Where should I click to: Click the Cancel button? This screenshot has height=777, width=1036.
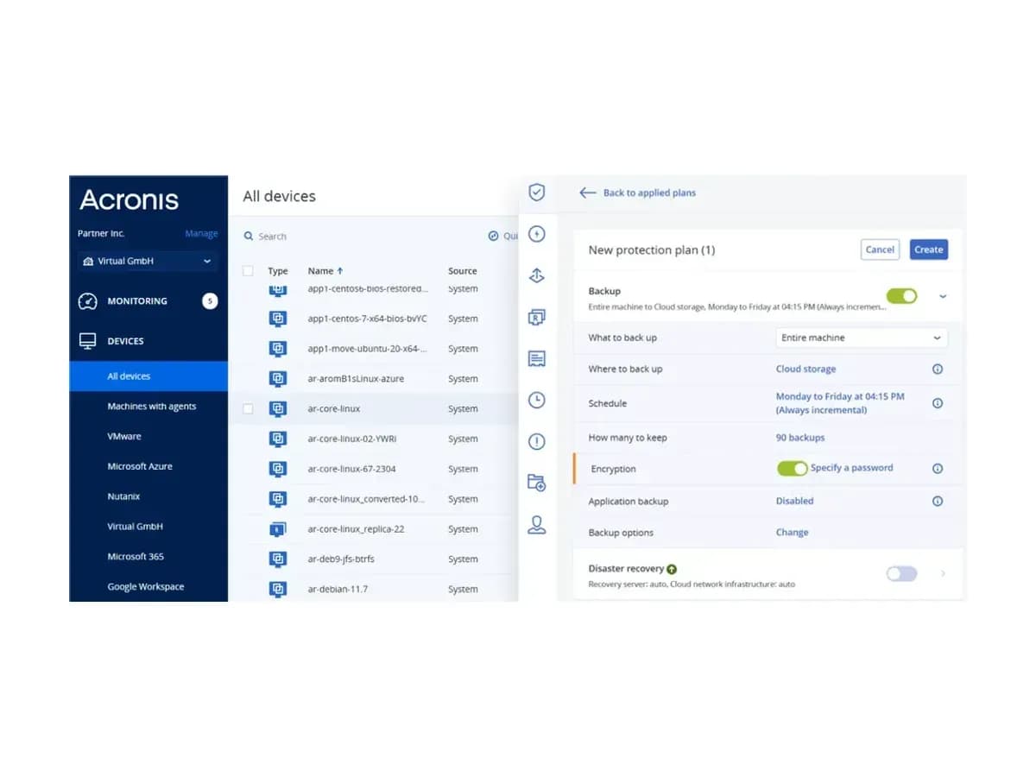point(881,250)
